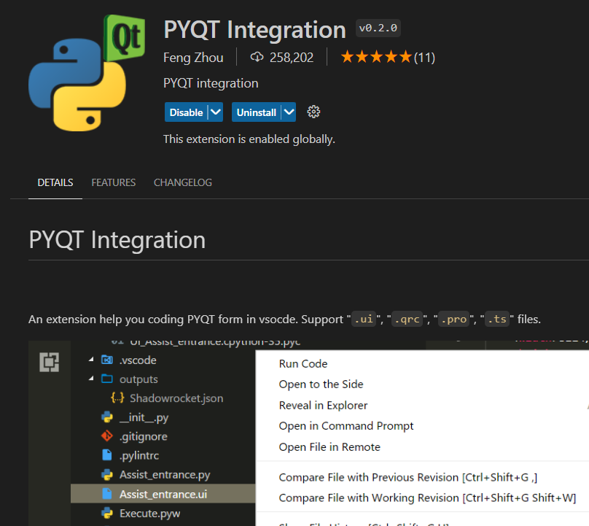The height and width of the screenshot is (526, 589).
Task: Click the git icon beside .gitignore
Action: [x=107, y=436]
